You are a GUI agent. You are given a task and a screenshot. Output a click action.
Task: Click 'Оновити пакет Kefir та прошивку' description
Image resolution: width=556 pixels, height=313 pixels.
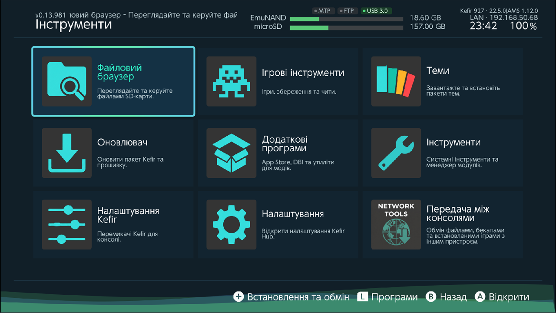pyautogui.click(x=130, y=163)
